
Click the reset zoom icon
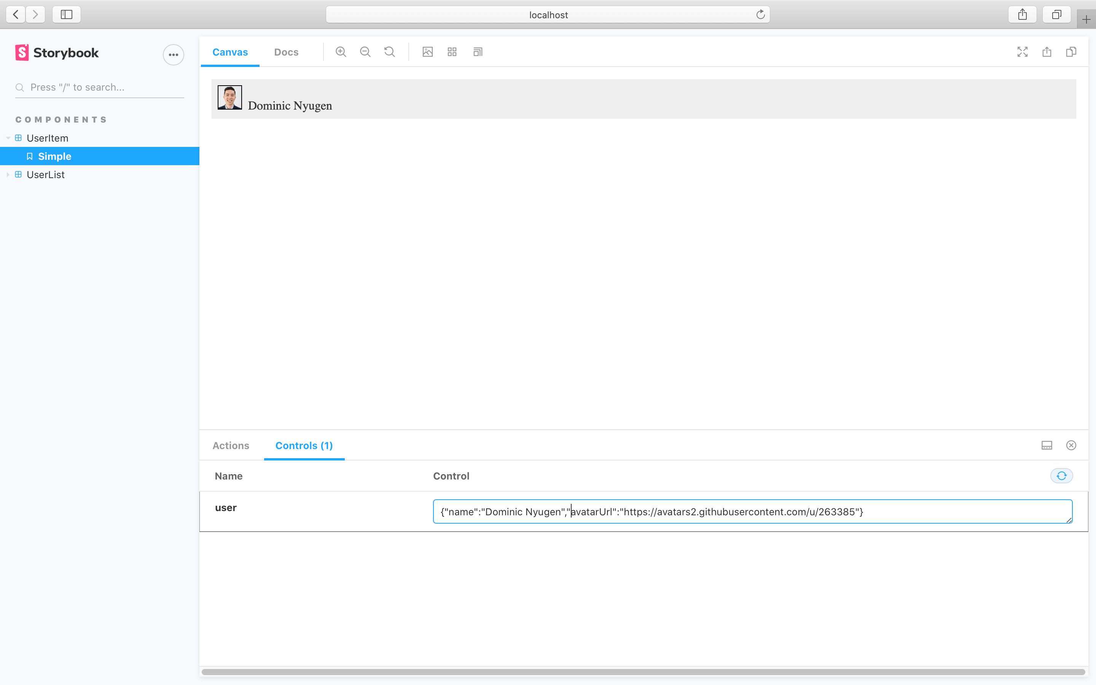[390, 52]
